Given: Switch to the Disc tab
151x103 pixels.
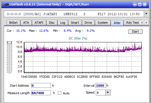Looking at the screenshot, I should pos(52,23).
